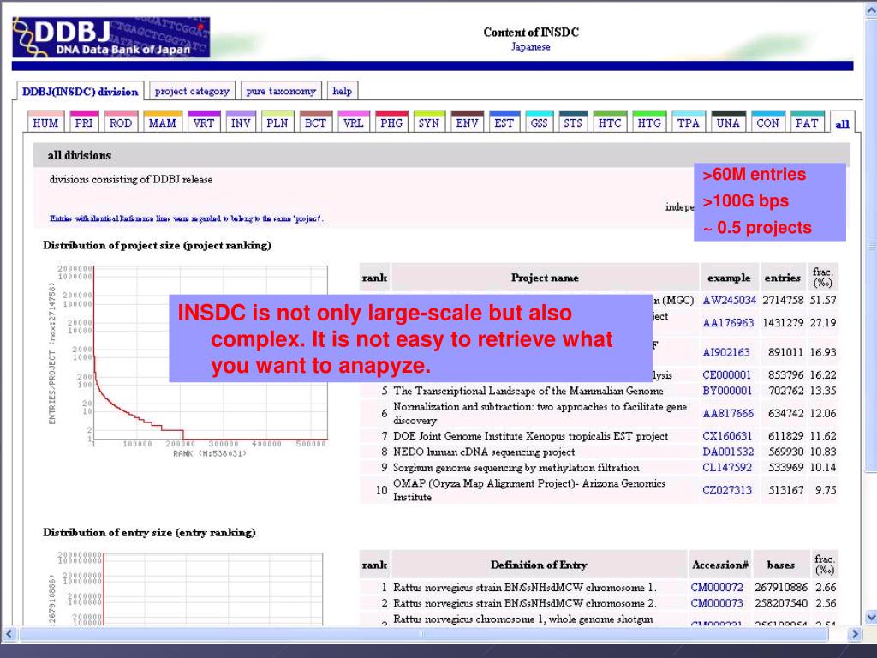
Task: Click the vertical scrollbar thumb
Action: tap(871, 245)
